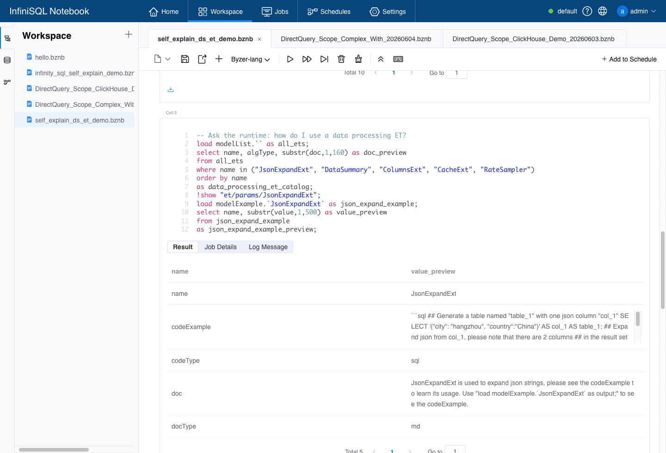This screenshot has height=453, width=666.
Task: Expand the new file dropdown arrow
Action: click(x=168, y=59)
